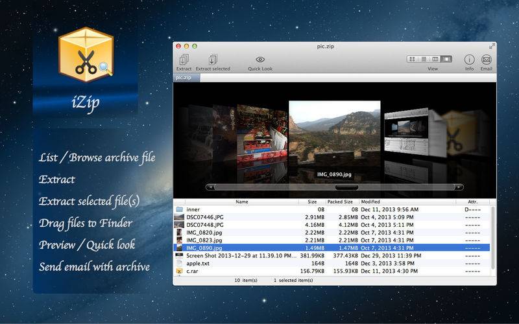Select the IMG_0823.jpg file
The image size is (519, 324).
(x=332, y=240)
